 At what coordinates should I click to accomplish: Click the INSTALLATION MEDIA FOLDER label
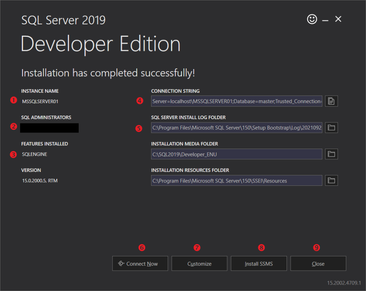(x=185, y=144)
